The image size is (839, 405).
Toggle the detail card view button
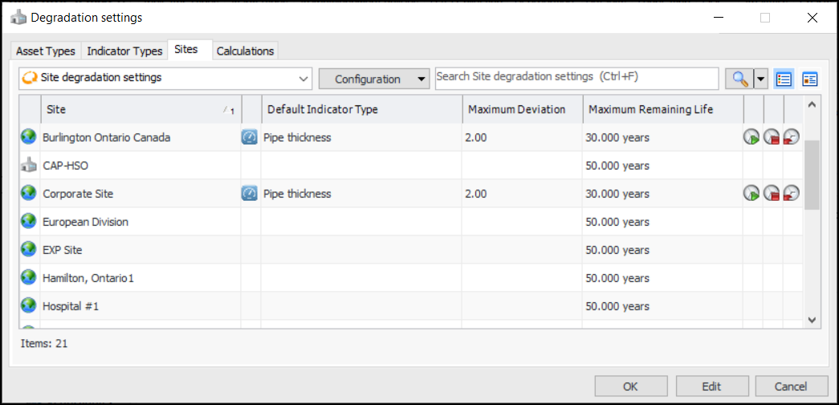(809, 79)
